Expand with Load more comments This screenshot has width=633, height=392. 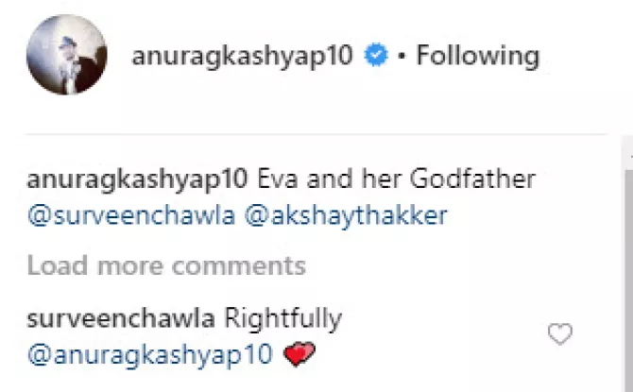click(x=166, y=266)
